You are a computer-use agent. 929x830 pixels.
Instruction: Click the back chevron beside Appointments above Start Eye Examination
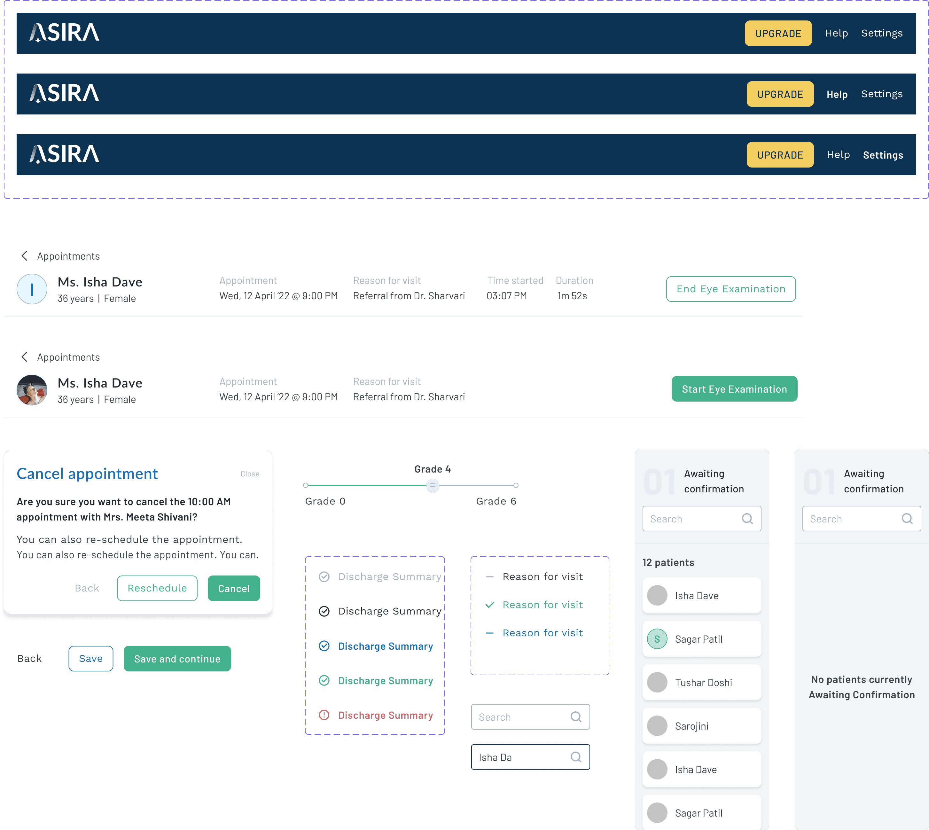(x=25, y=357)
